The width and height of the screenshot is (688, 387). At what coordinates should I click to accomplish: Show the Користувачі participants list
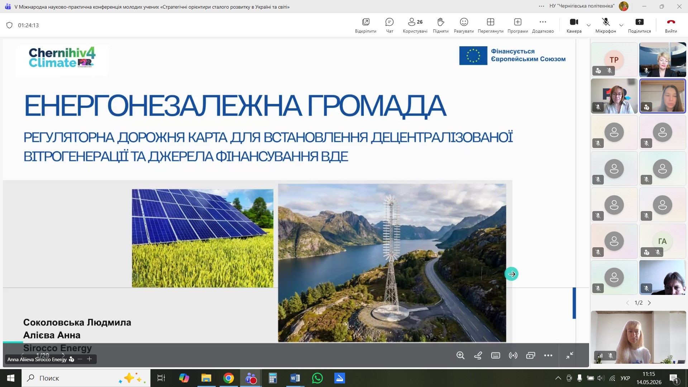coord(415,25)
